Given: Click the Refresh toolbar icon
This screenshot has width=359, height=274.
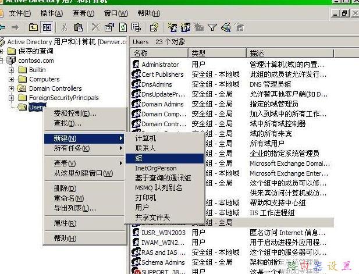Looking at the screenshot, I should pyautogui.click(x=123, y=27).
